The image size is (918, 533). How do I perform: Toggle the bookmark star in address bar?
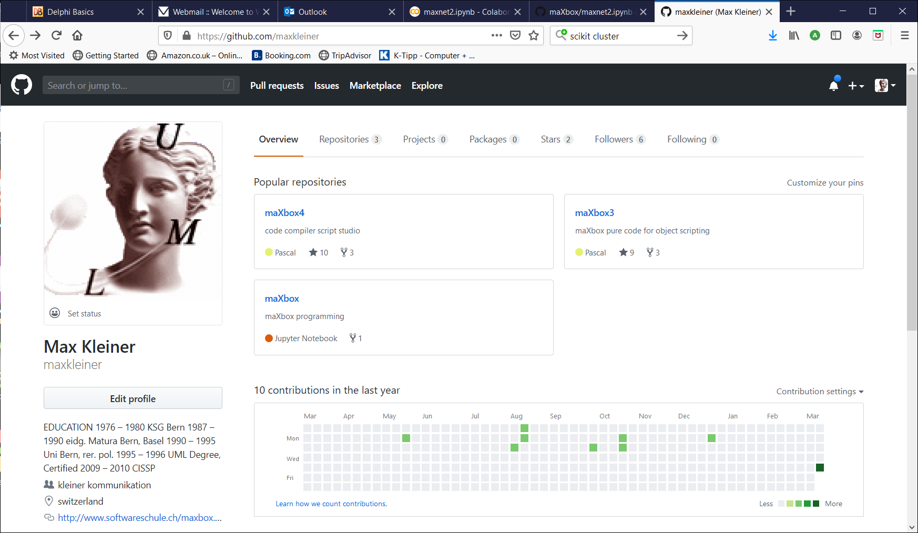(x=533, y=35)
